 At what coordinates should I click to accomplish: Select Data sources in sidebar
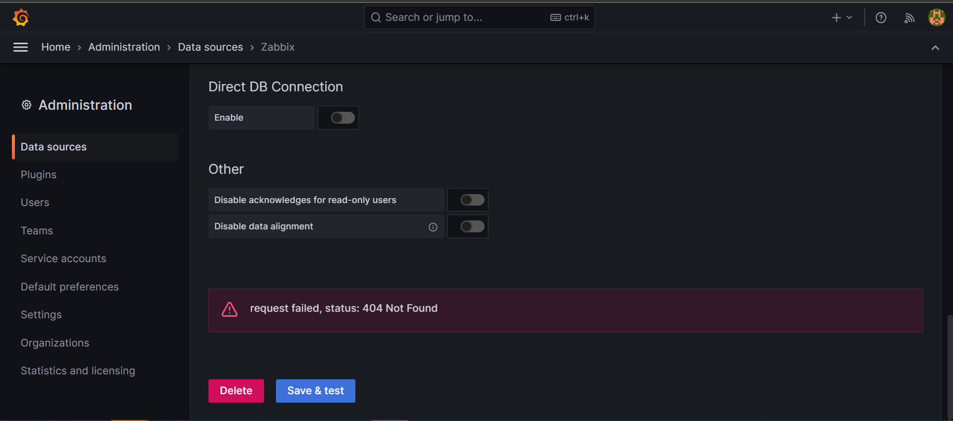[95, 147]
